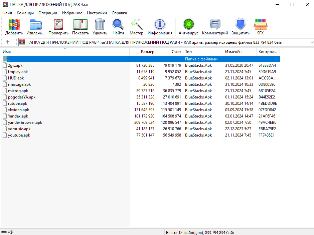The height and width of the screenshot is (235, 314).
Task: Select the fmplay.apk file
Action: coord(18,72)
